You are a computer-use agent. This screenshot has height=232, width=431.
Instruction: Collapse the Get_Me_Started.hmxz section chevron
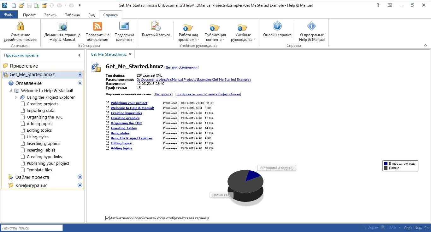pyautogui.click(x=80, y=75)
